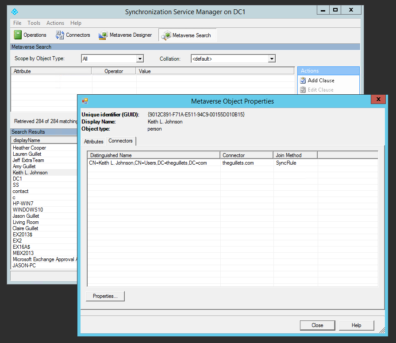The image size is (396, 343).
Task: Select Keith L. Johnson in Search Results
Action: 30,172
